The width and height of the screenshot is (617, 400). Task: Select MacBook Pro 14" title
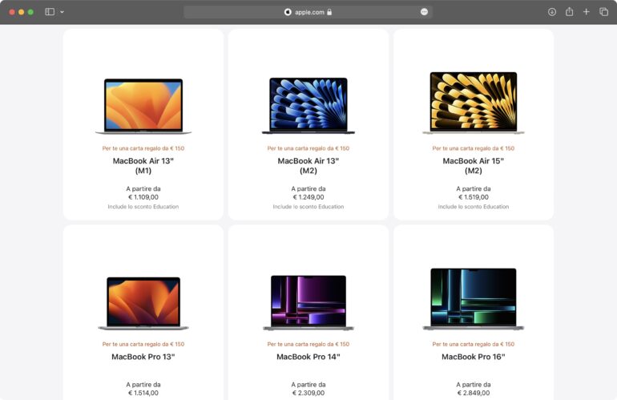(308, 357)
